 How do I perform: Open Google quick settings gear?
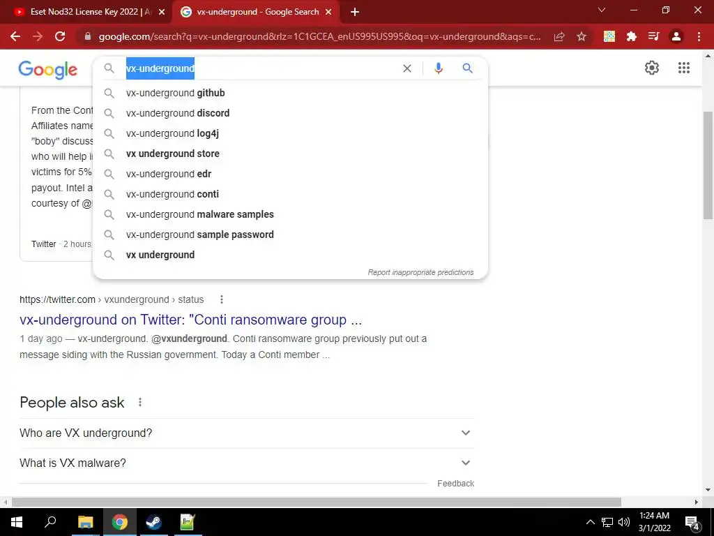pos(652,68)
